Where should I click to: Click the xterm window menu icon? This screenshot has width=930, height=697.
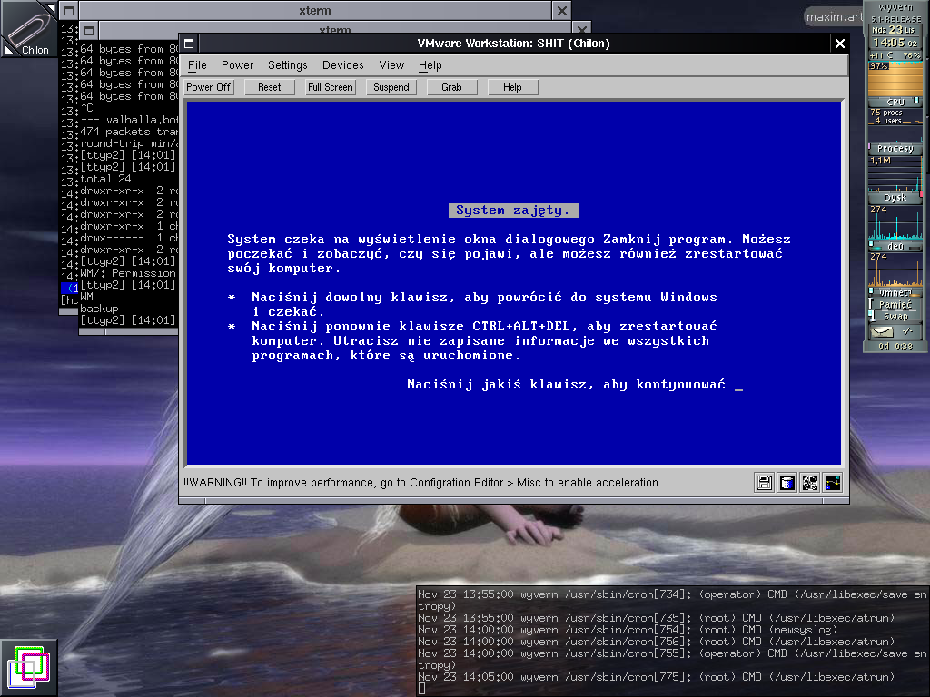[68, 11]
